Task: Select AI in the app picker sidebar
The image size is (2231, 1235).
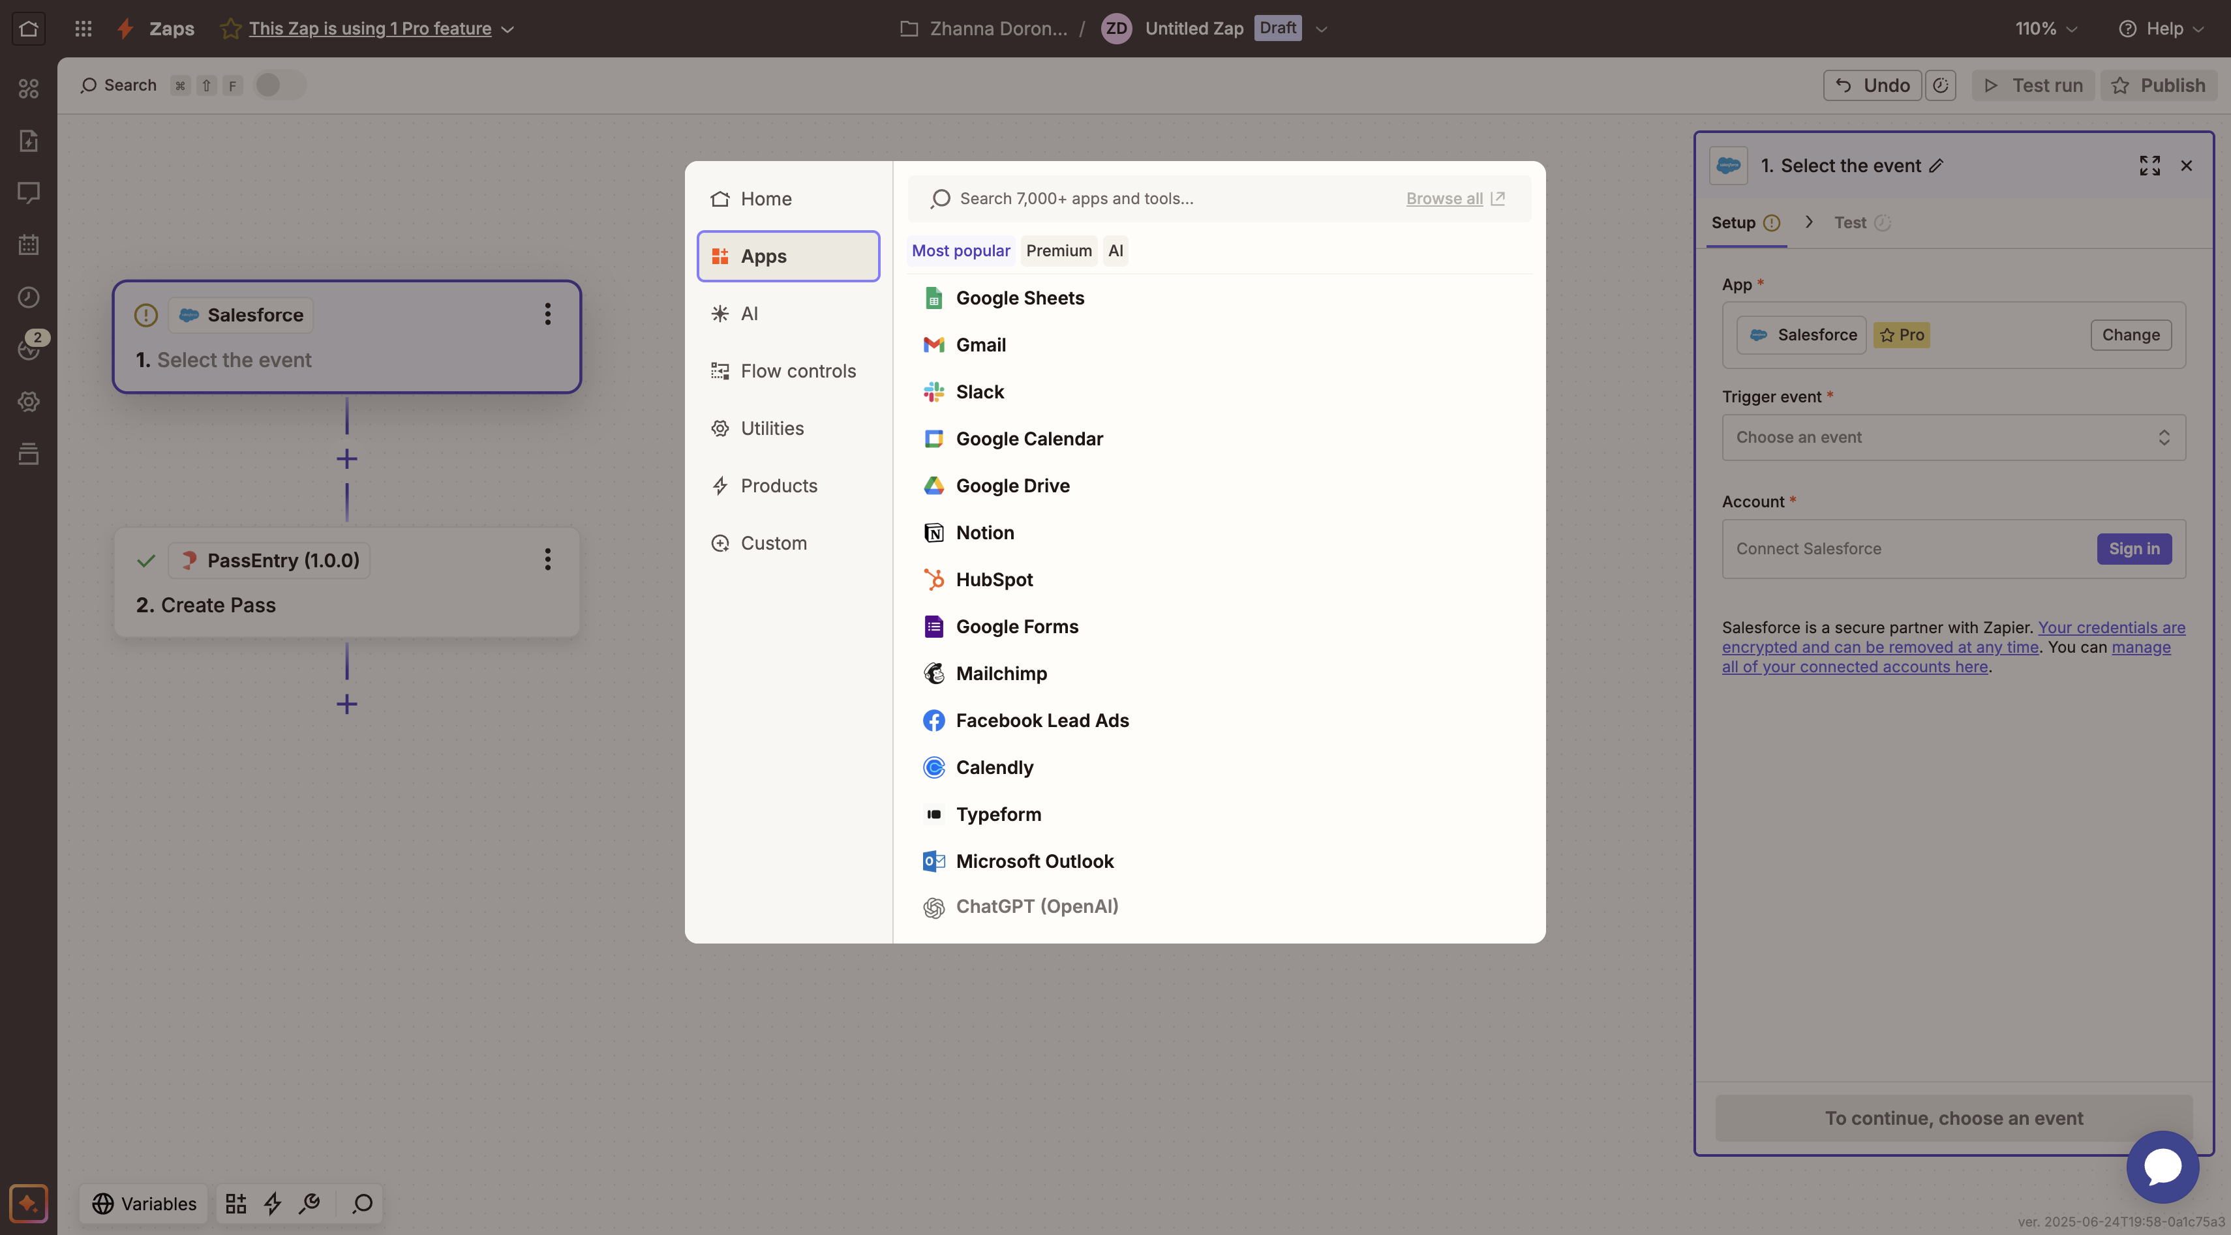Action: click(x=787, y=313)
